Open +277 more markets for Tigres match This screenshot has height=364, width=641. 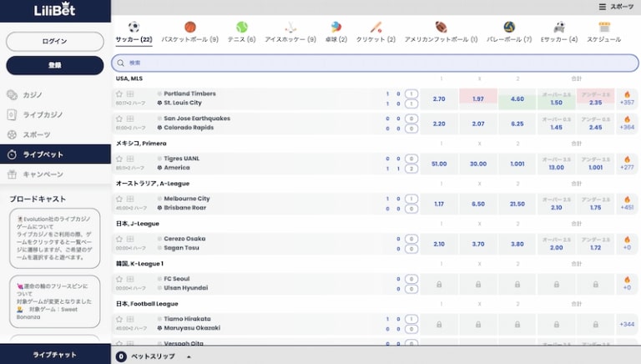tap(627, 164)
